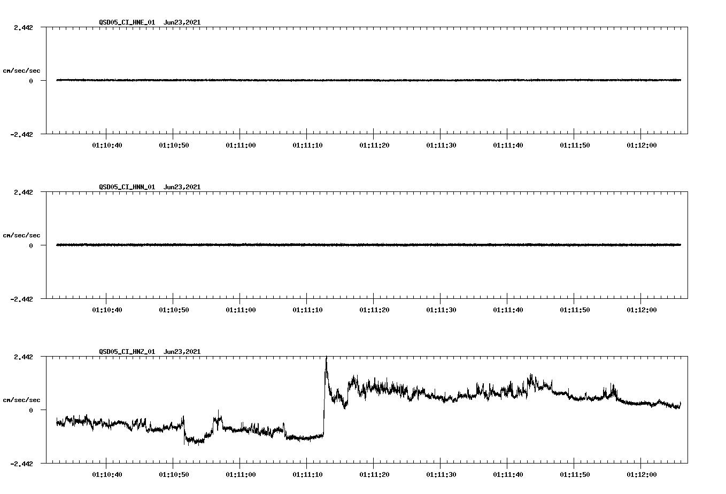Click the 01:12:00 time label under HNE plot

(642, 145)
